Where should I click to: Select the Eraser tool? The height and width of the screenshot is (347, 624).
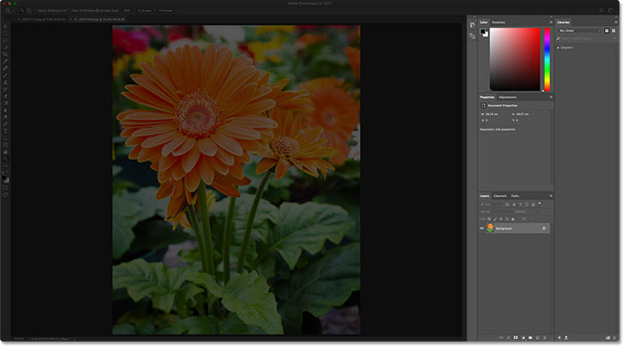5,96
